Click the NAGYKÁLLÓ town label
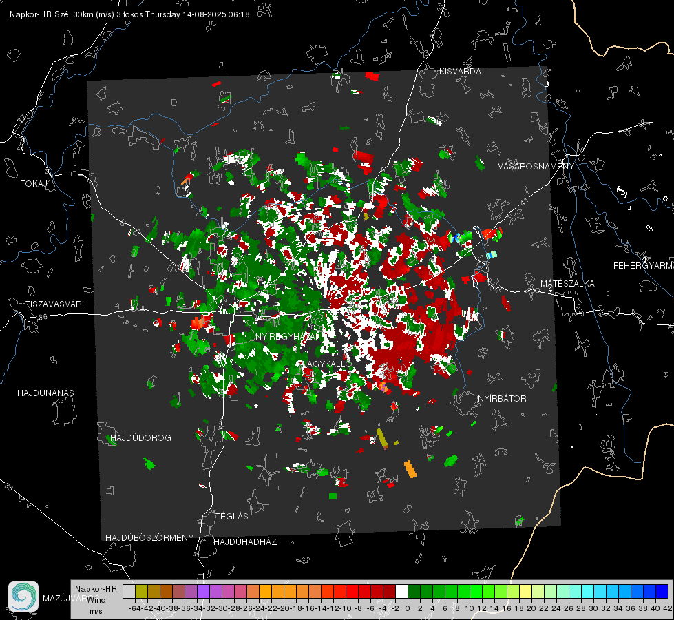Screen dimensions: 674x620 click(x=324, y=364)
